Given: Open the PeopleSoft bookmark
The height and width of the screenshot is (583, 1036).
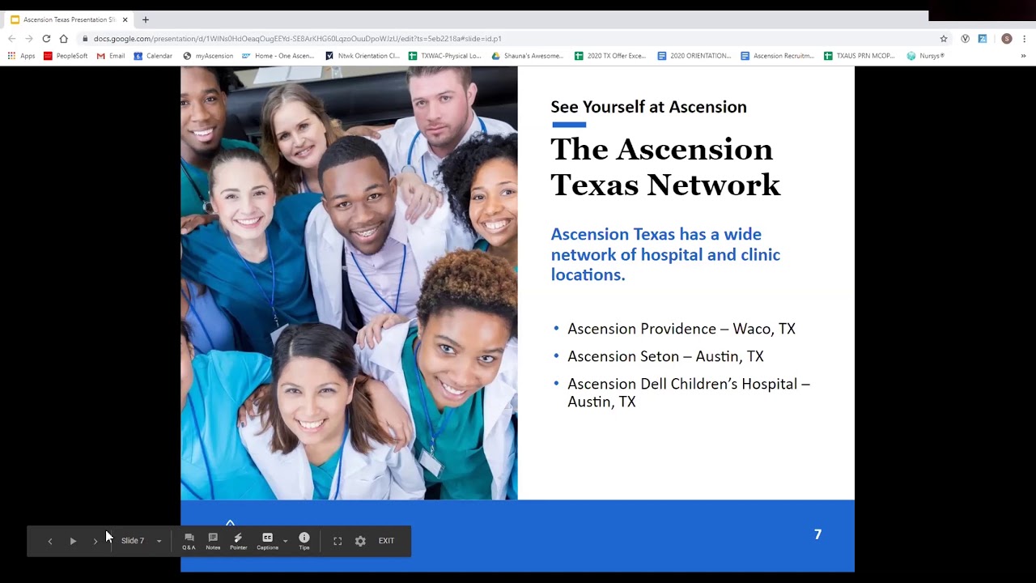Looking at the screenshot, I should [66, 56].
